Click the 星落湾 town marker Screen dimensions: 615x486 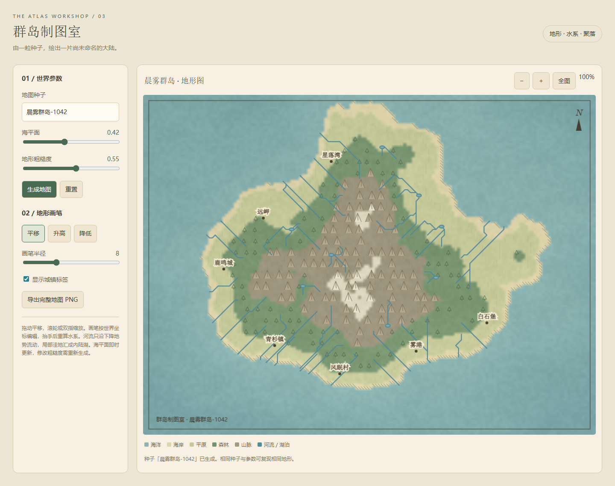point(331,161)
